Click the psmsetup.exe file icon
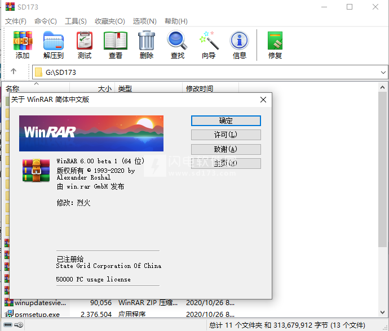 click(x=9, y=314)
